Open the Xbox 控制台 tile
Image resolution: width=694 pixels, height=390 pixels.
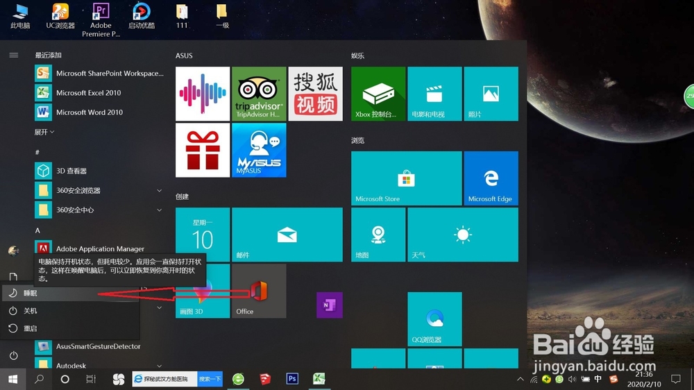coord(378,94)
